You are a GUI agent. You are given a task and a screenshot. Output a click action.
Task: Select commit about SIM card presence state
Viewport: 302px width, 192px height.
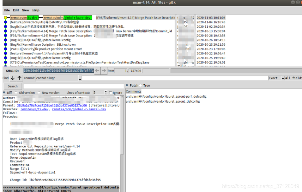pos(54,54)
